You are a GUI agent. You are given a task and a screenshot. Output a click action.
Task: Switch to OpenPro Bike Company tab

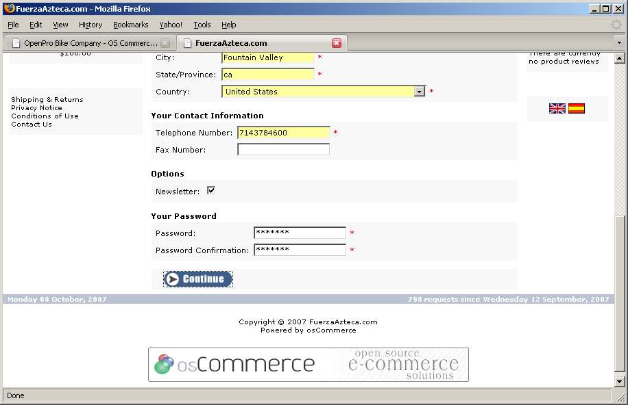pyautogui.click(x=89, y=43)
